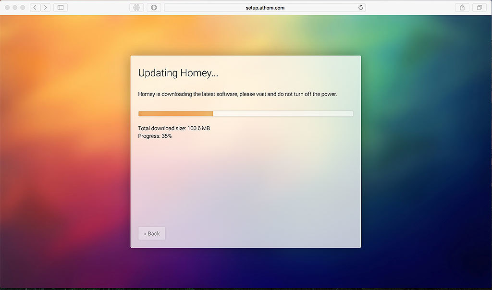Viewport: 492px width, 290px height.
Task: Click the "Homey is downloading the latest software" message
Action: point(237,94)
